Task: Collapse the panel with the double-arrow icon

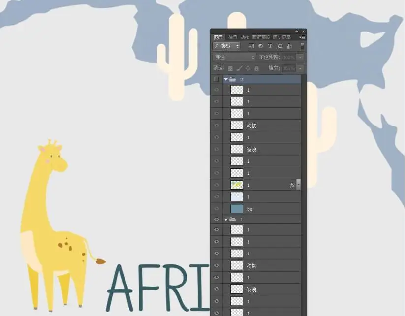Action: point(297,32)
